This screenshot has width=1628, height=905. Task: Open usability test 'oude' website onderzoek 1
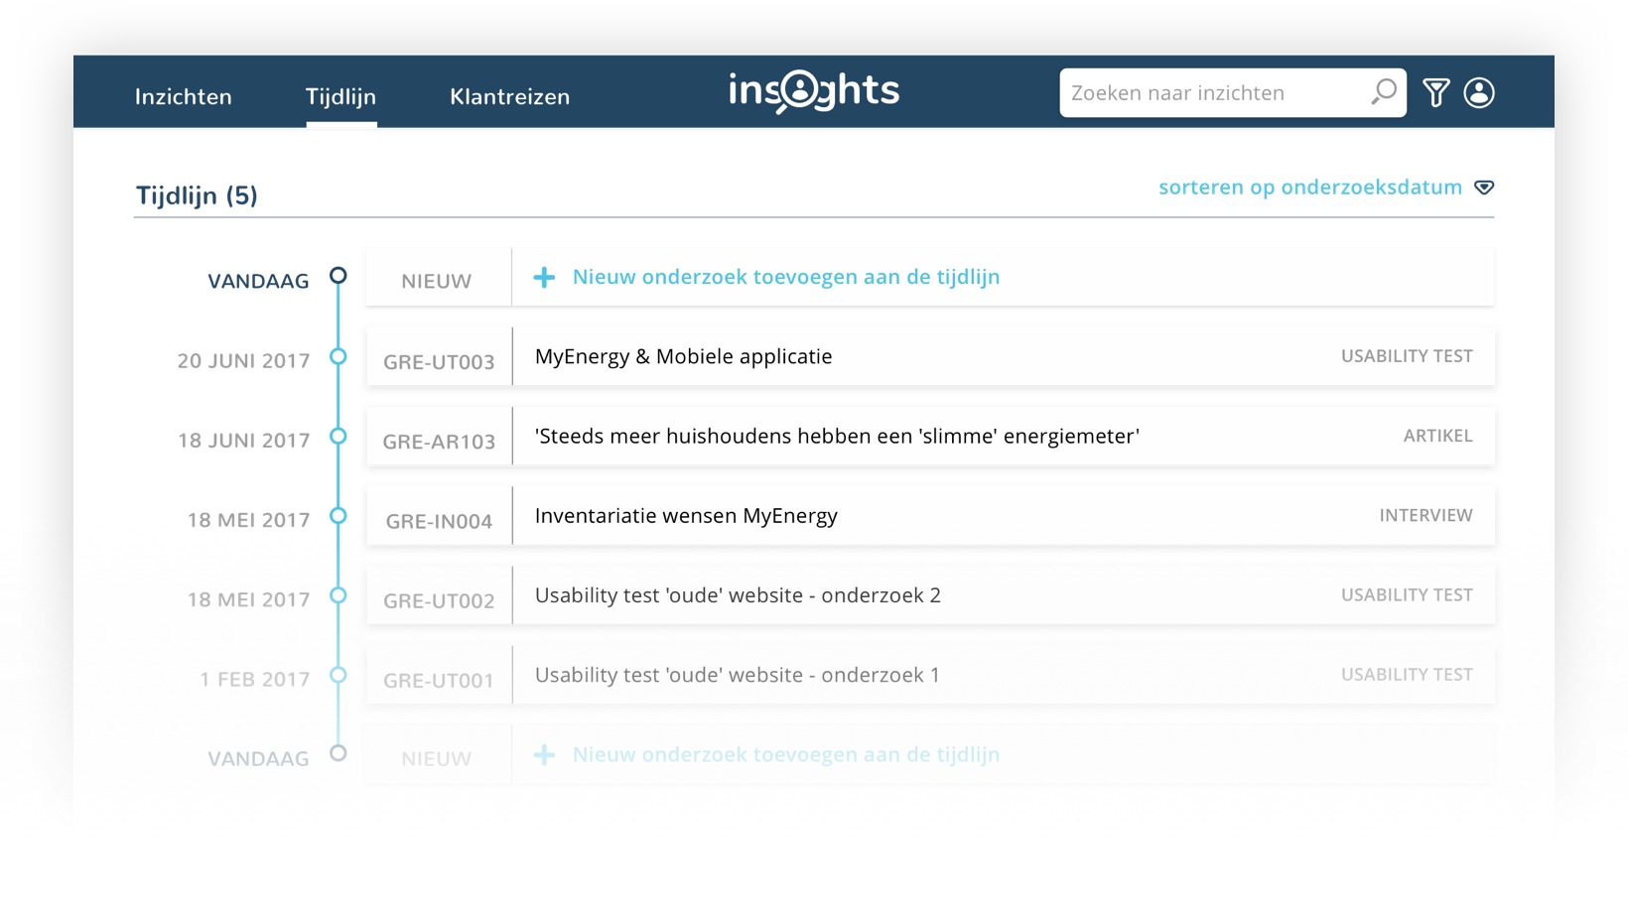tap(737, 675)
